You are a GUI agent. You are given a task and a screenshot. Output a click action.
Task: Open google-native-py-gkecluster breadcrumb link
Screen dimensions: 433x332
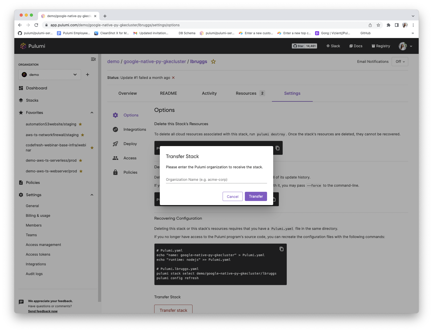(155, 62)
